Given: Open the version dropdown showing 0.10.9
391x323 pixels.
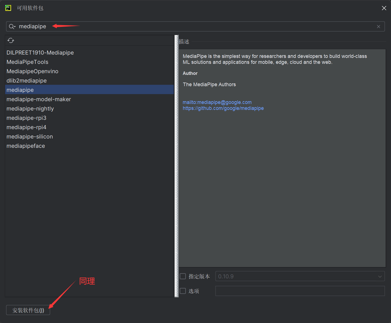Looking at the screenshot, I should coord(300,276).
